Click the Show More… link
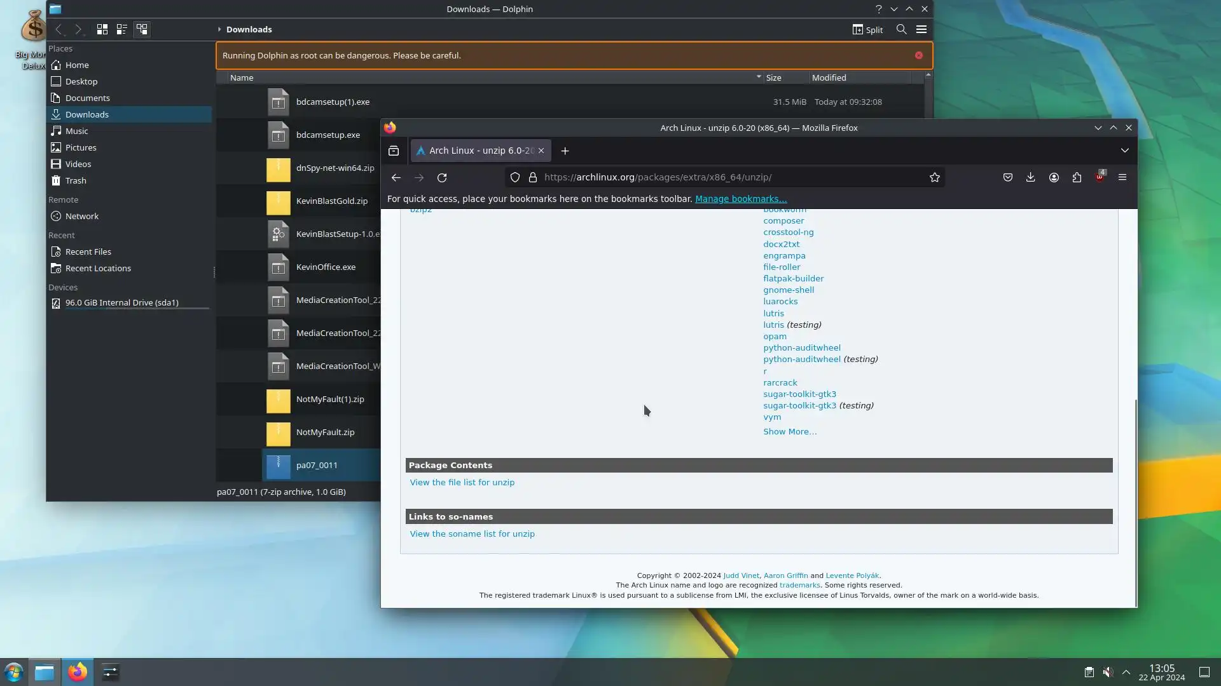 [x=790, y=432]
